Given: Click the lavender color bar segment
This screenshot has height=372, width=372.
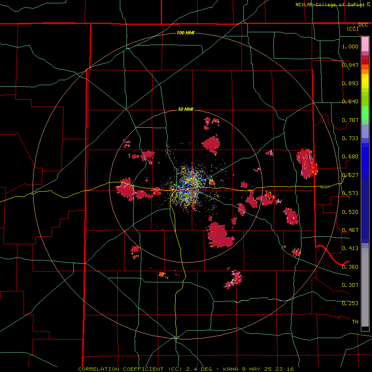Looking at the screenshot, I should (365, 131).
